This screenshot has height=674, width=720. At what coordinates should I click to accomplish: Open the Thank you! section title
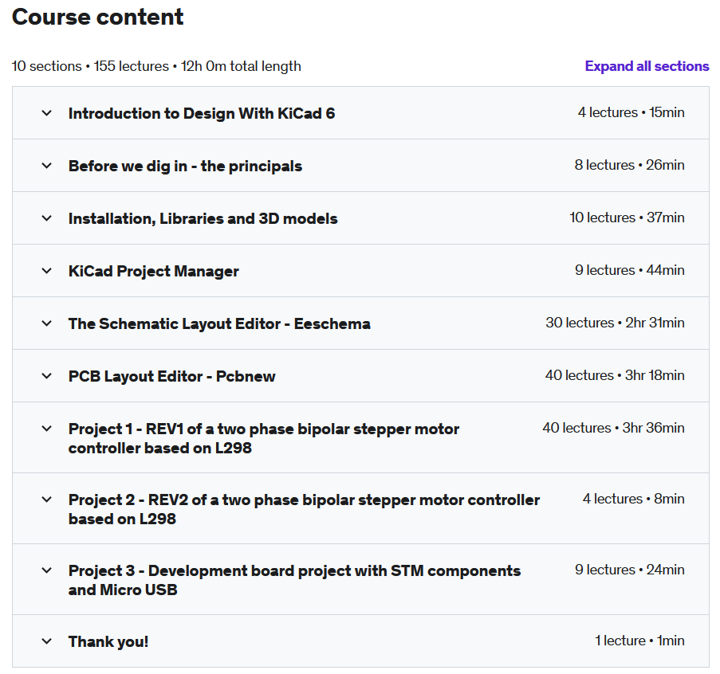pos(108,641)
